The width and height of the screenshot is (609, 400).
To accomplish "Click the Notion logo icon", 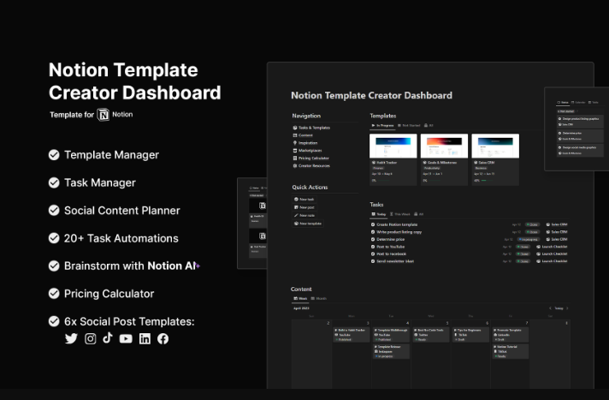I will pyautogui.click(x=103, y=114).
